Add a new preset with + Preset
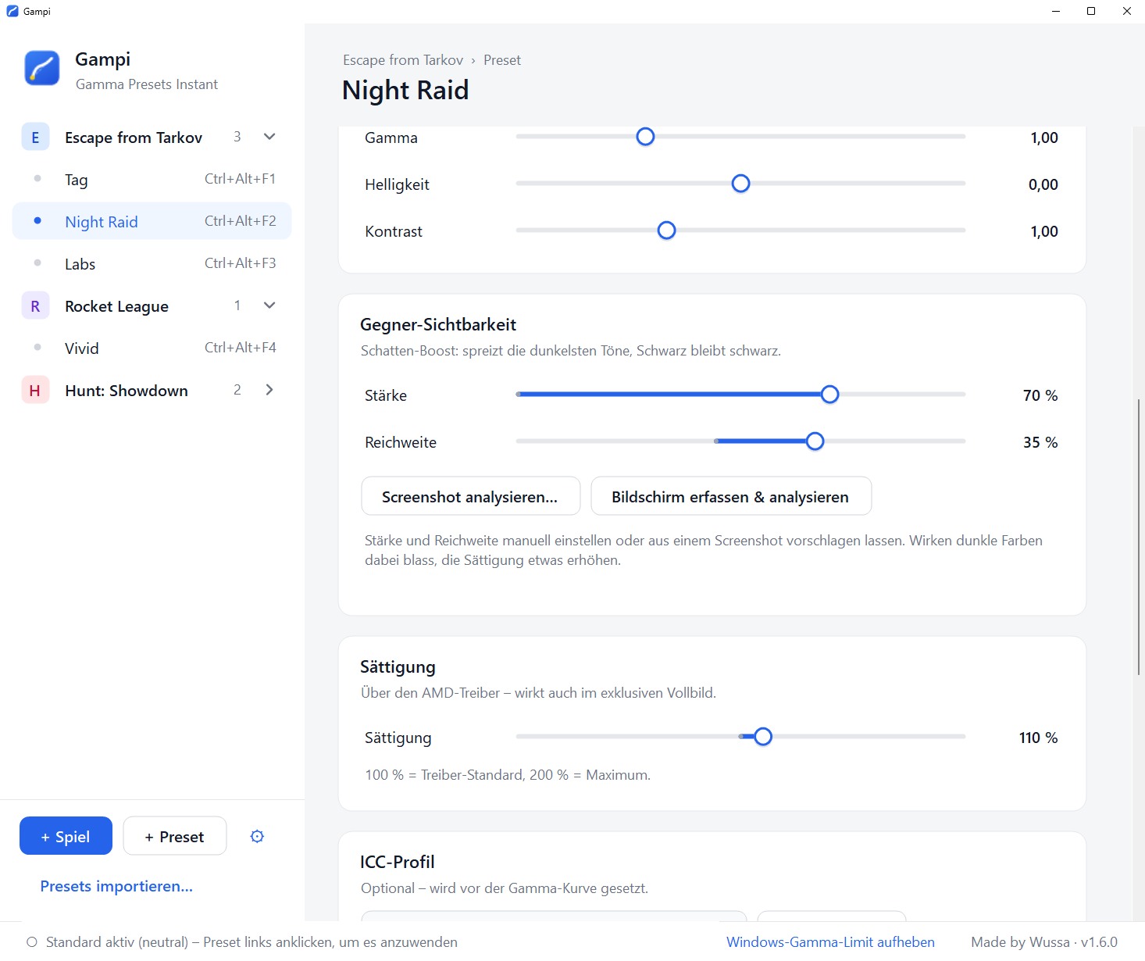 click(175, 836)
